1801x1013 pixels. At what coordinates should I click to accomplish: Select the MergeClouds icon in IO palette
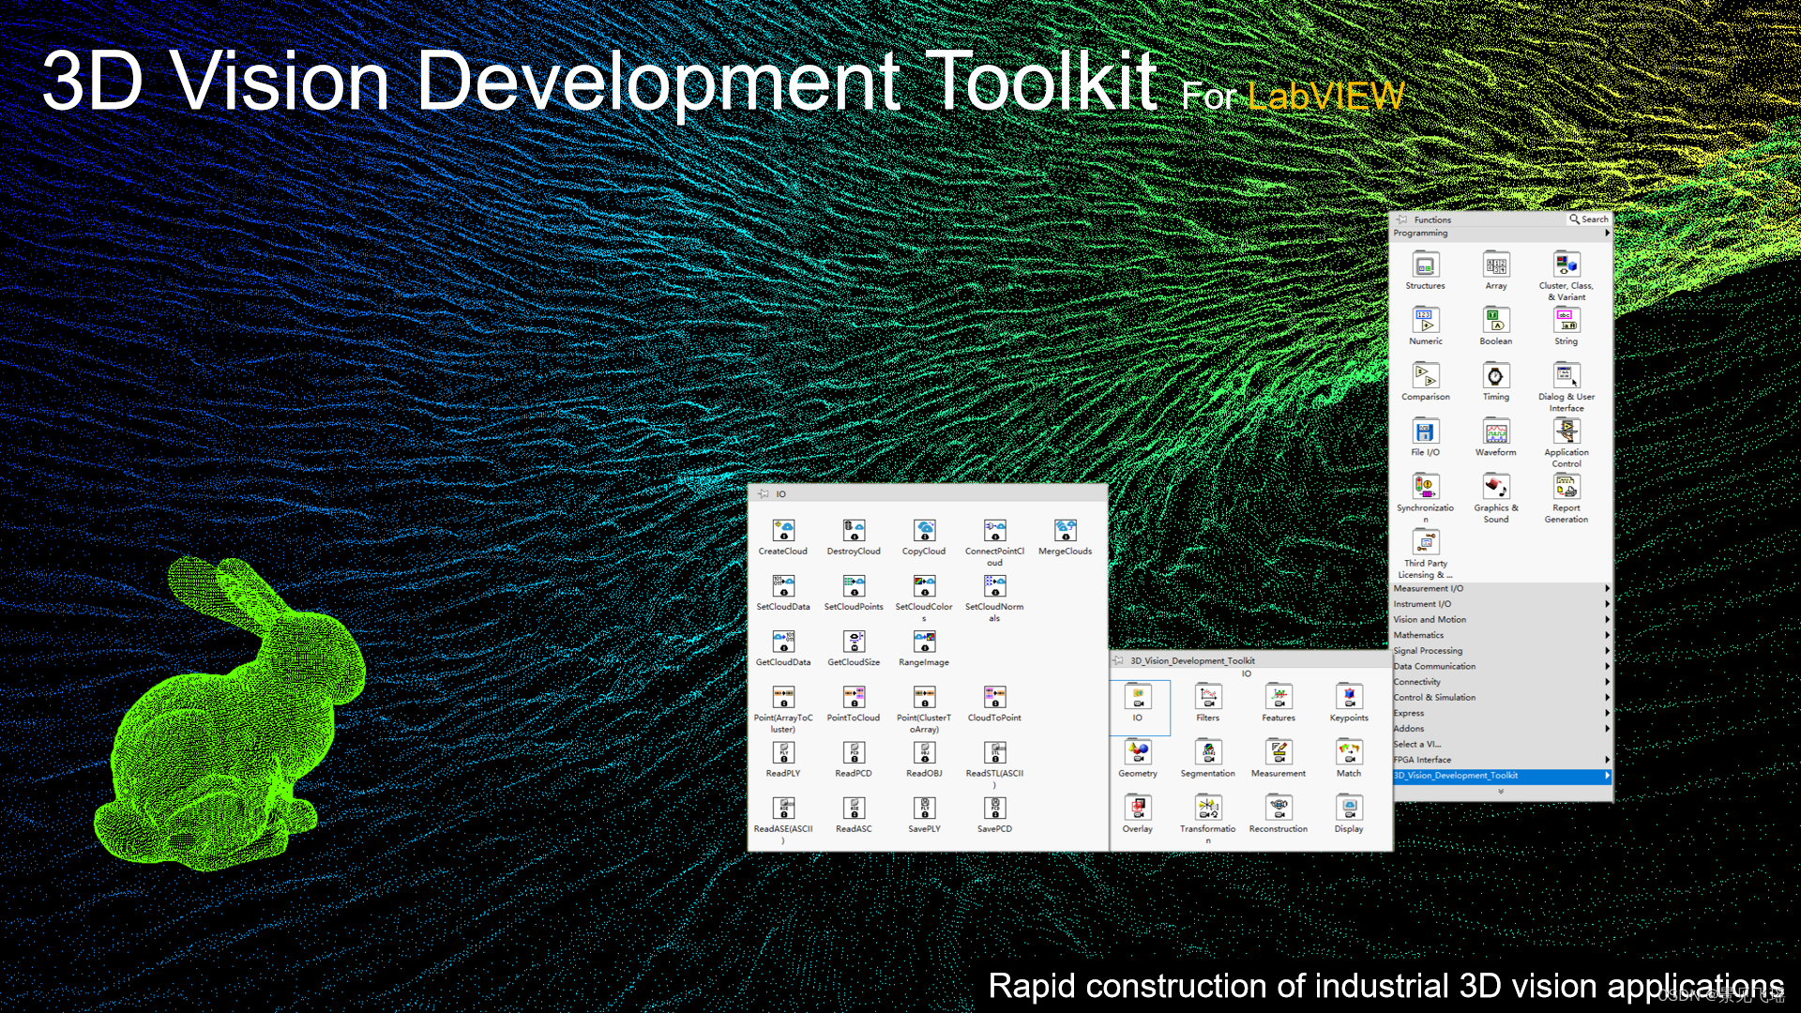coord(1065,531)
